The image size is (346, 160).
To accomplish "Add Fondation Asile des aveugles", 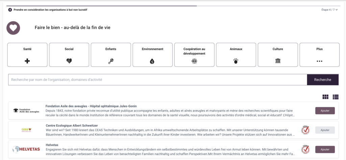I will click(x=325, y=110).
